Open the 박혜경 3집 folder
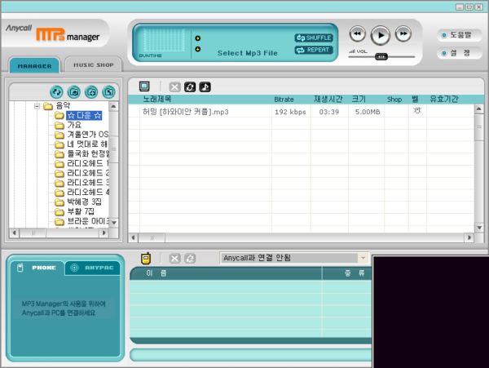Image resolution: width=489 pixels, height=368 pixels. 84,202
